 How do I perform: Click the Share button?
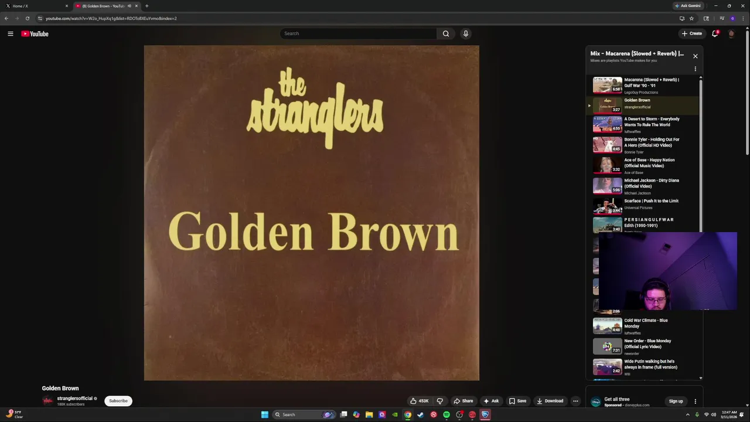(463, 401)
